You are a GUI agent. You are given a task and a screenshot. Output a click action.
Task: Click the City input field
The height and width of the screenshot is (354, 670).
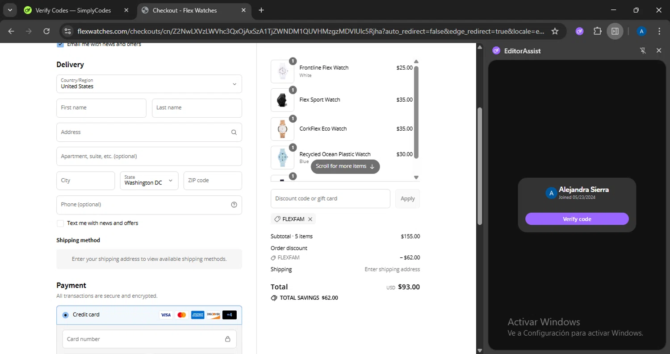86,181
